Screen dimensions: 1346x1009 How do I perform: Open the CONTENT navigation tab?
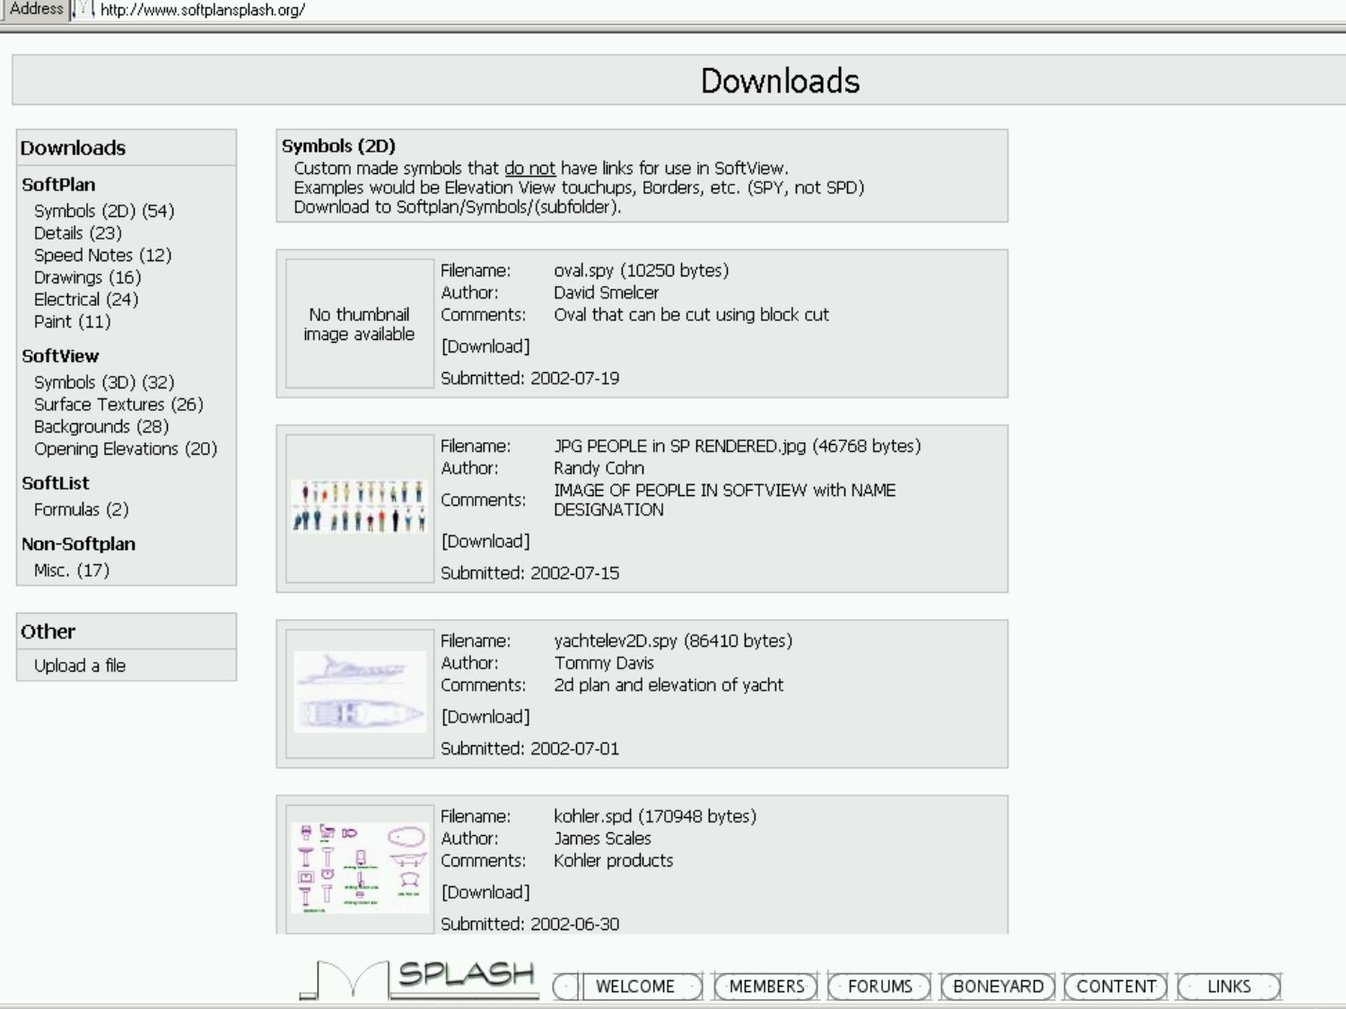click(1116, 987)
